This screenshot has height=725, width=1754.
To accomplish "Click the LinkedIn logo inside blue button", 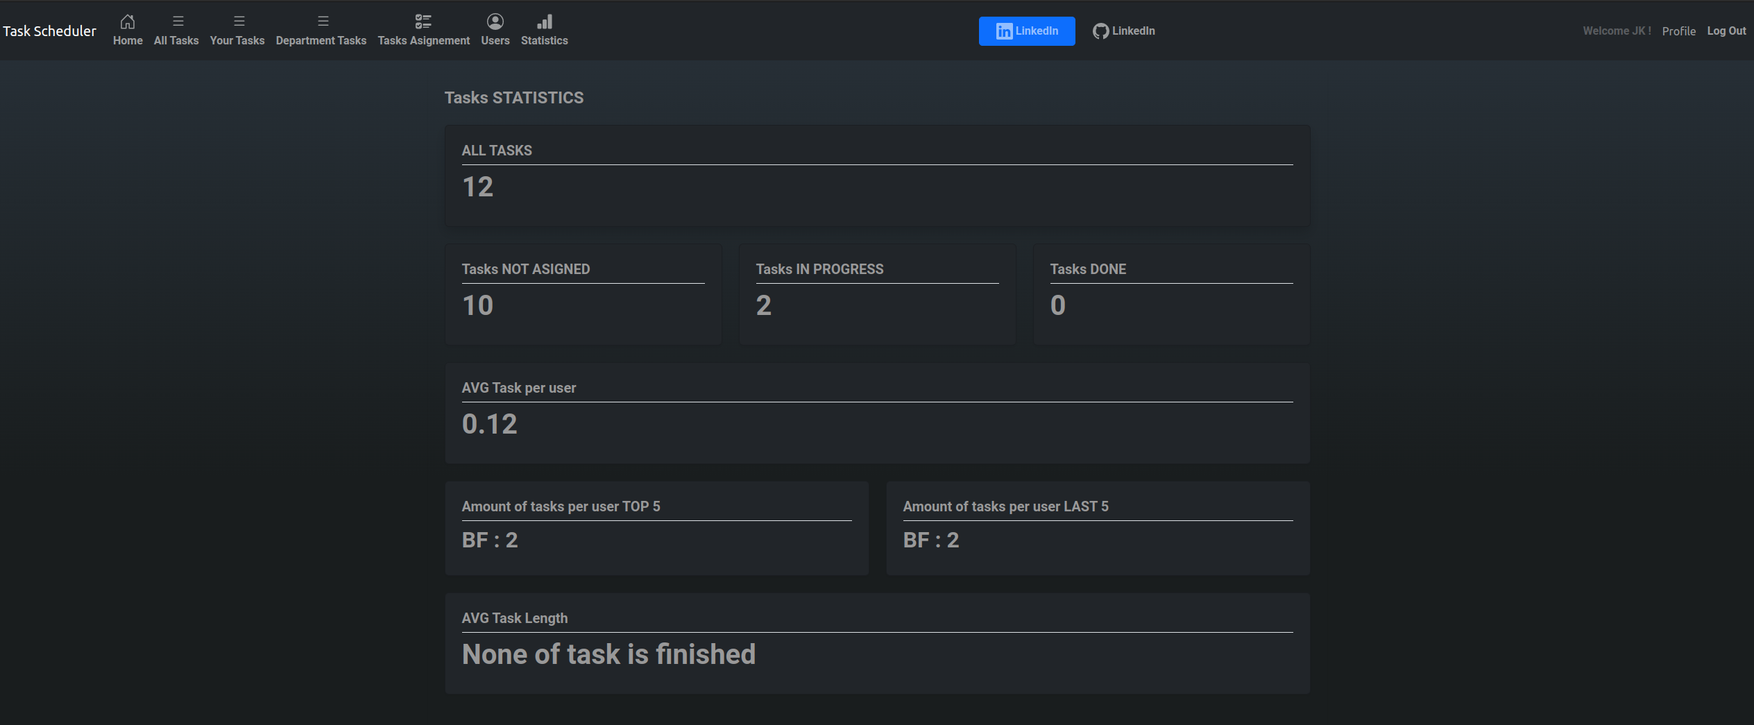I will 1004,31.
